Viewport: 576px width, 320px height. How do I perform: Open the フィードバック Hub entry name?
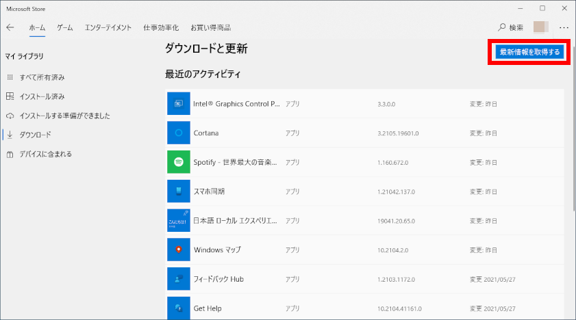[x=218, y=279]
